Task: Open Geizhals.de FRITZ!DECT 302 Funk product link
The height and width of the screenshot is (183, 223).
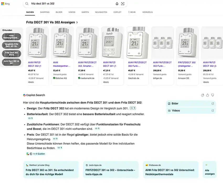Action: 137,64
